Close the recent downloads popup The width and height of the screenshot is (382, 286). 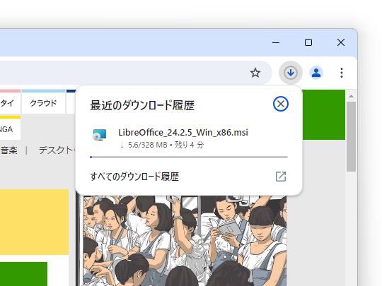tap(281, 104)
